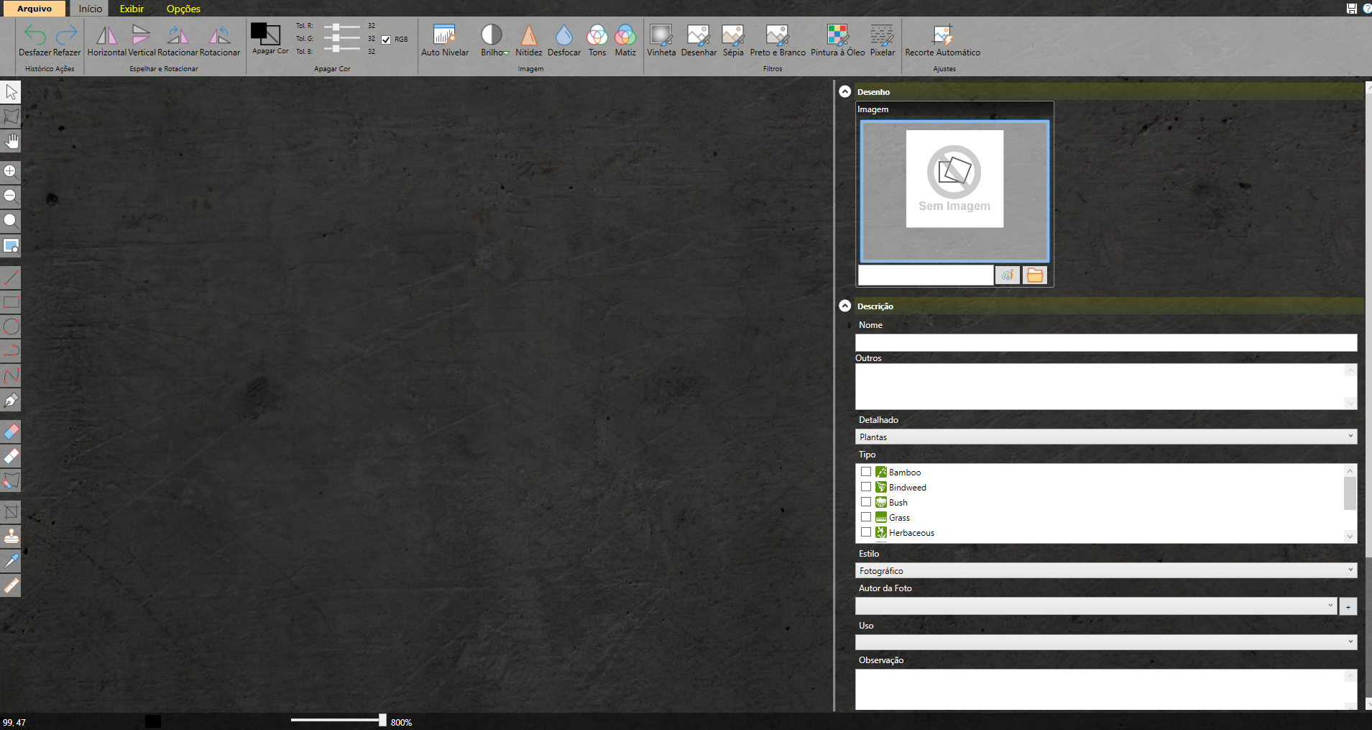Apply the Sépia filter
1372x730 pixels.
[732, 35]
